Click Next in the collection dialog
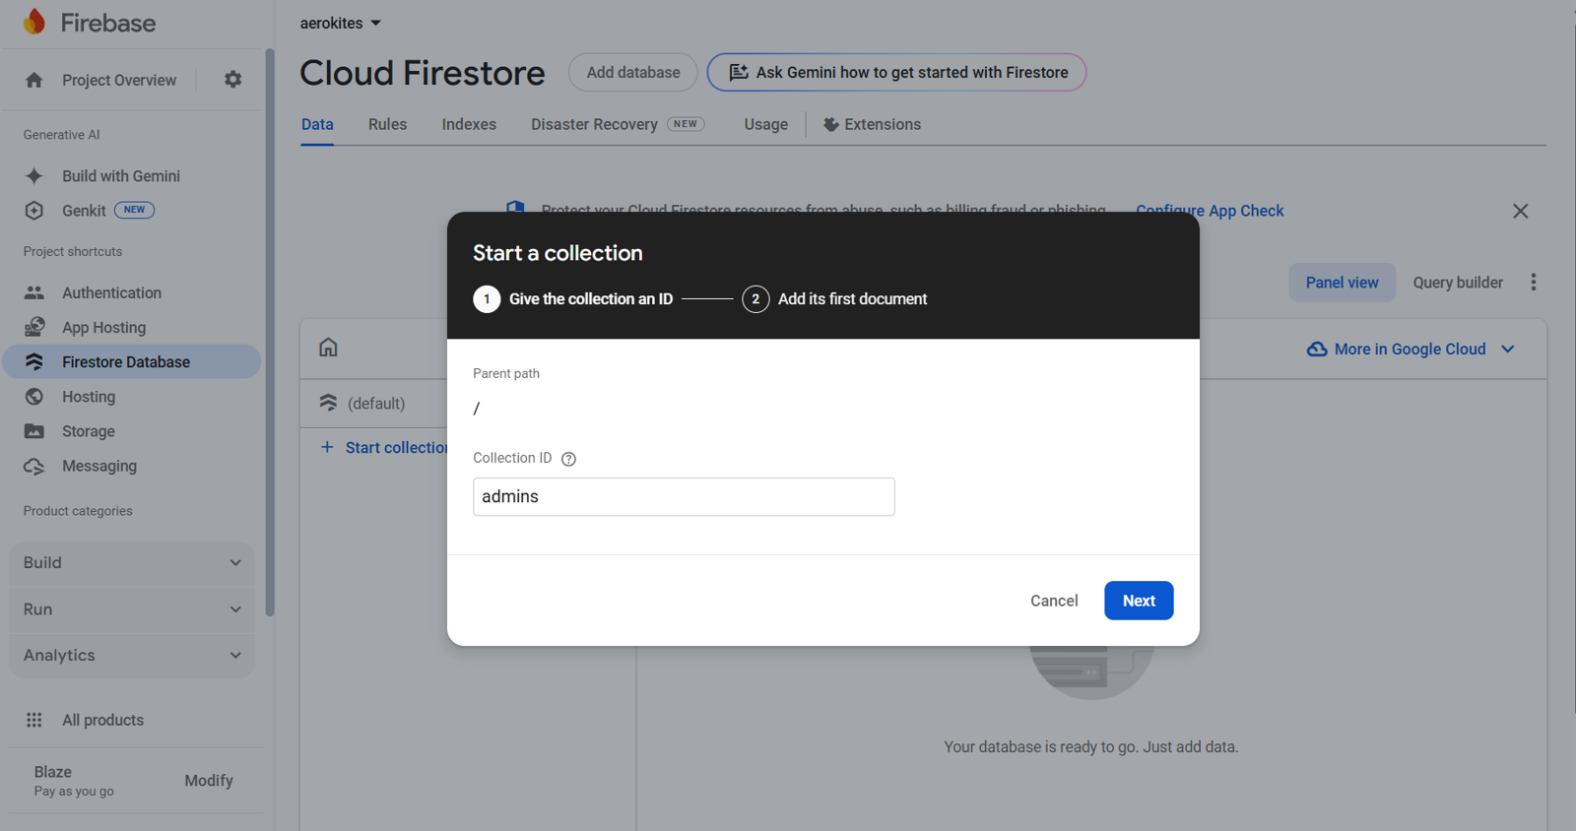This screenshot has width=1576, height=831. tap(1139, 601)
